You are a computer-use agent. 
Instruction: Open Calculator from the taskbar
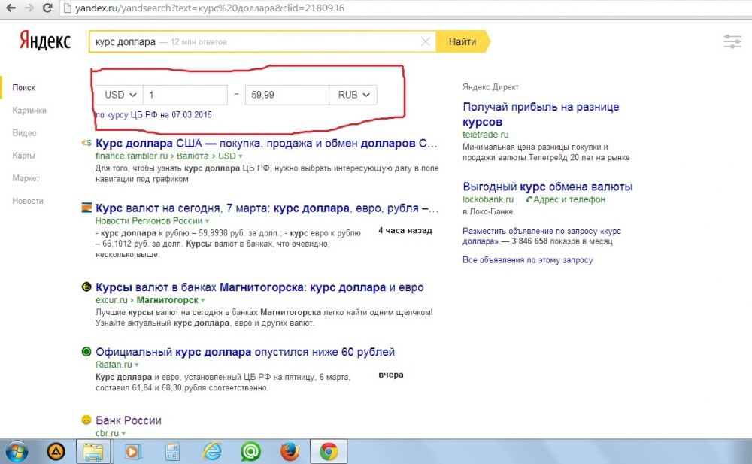171,451
